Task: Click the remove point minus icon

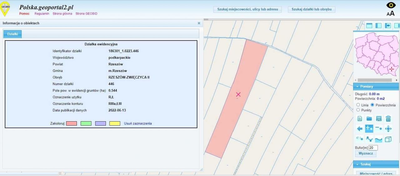Action: [379, 128]
